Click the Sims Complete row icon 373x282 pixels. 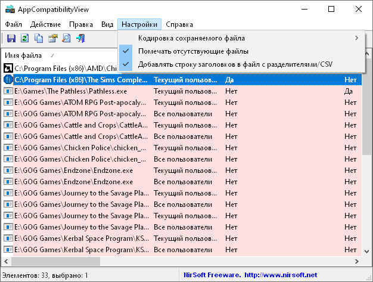point(8,80)
